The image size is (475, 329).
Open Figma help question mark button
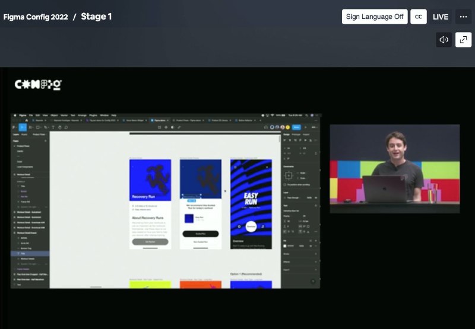313,282
